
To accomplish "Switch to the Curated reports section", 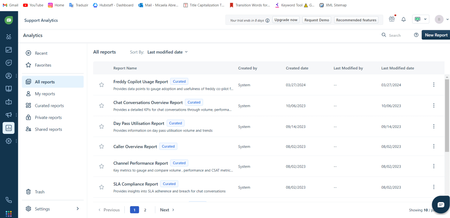I will 49,105.
